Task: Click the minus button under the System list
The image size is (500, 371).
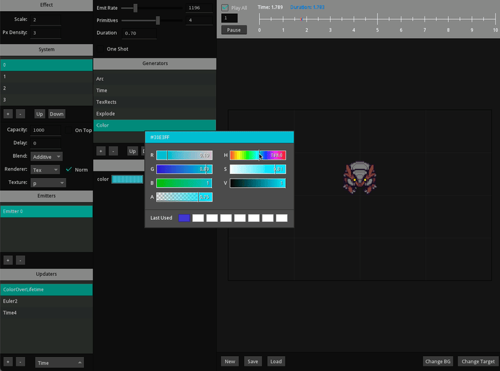Action: click(x=20, y=114)
